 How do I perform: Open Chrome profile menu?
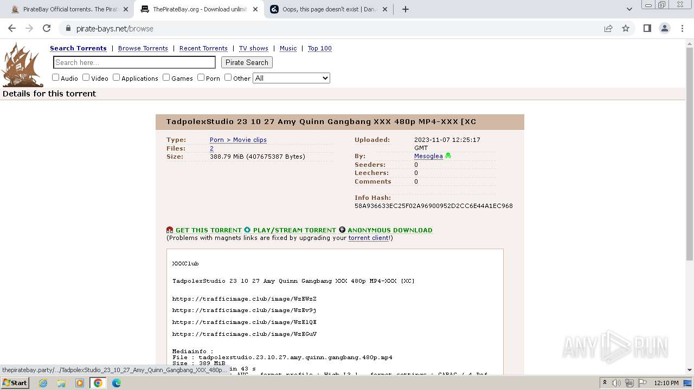coord(665,28)
